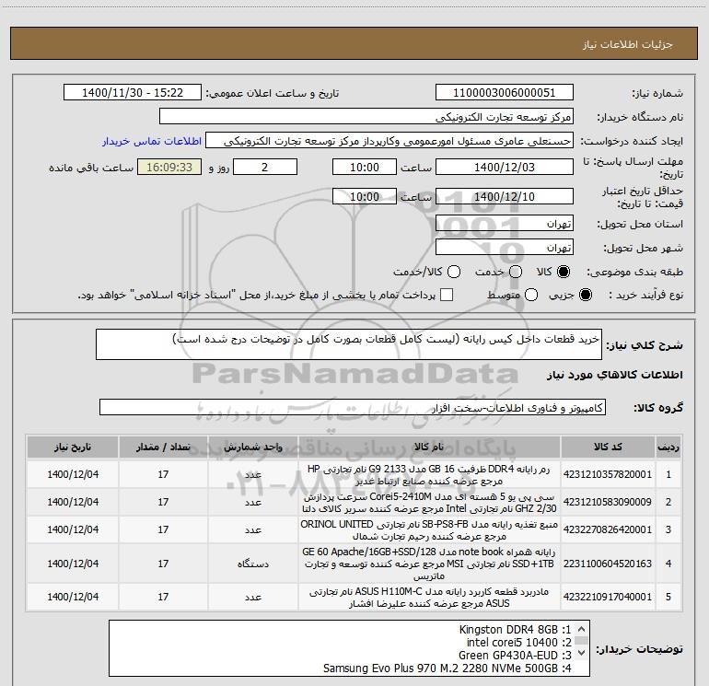
Task: Click the goods group field کامپیوتر و فناوری اطلاعات
Action: (353, 407)
